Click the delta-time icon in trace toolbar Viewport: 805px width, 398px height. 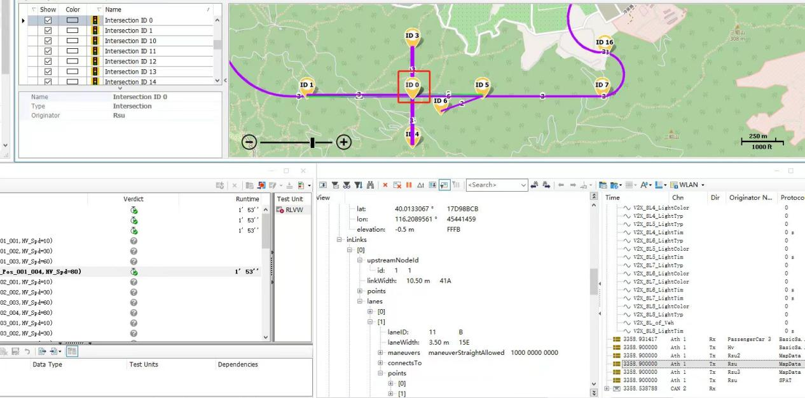[x=422, y=185]
